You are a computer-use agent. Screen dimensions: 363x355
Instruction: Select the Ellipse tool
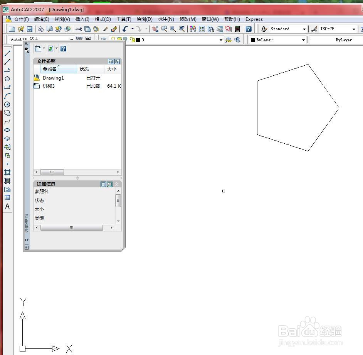[x=7, y=130]
